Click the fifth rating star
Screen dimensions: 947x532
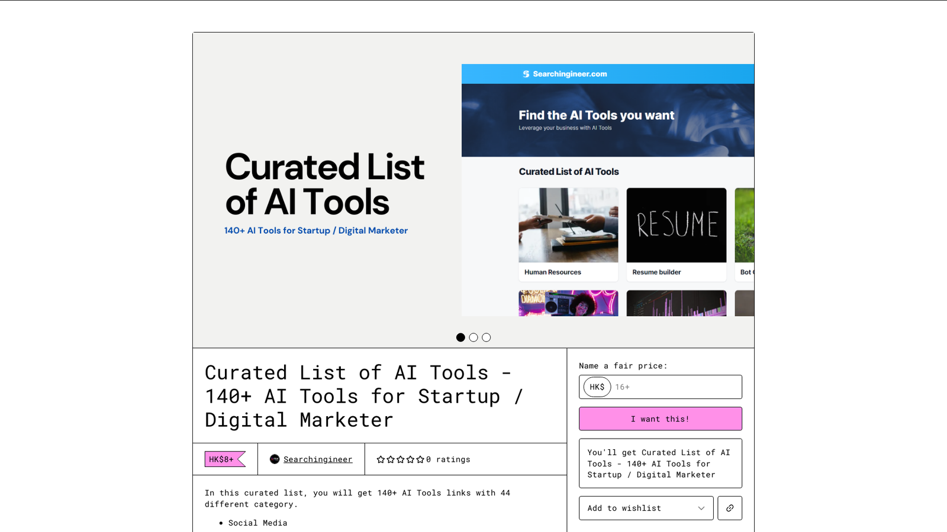[420, 459]
